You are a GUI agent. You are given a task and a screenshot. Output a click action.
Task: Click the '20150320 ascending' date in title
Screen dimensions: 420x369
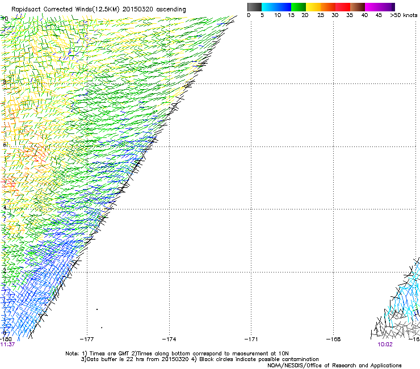pyautogui.click(x=154, y=9)
